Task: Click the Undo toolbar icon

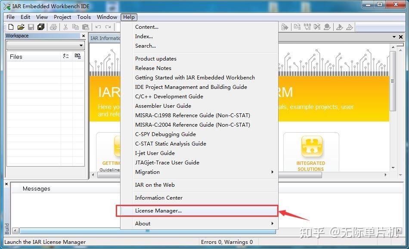Action: (x=98, y=27)
